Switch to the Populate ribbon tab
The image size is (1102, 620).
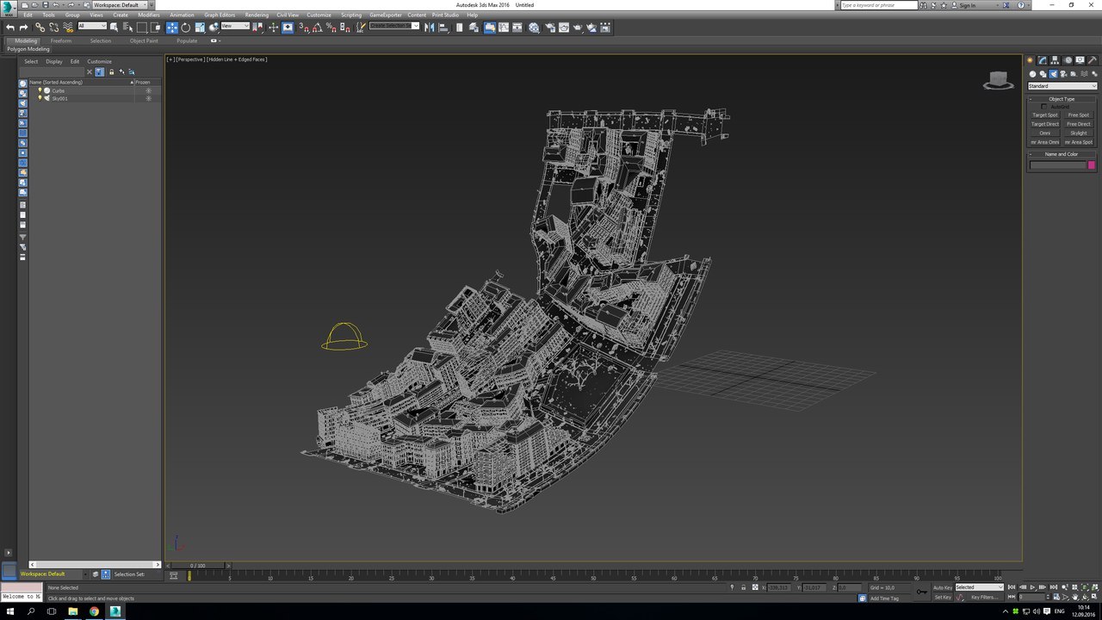[x=187, y=40]
